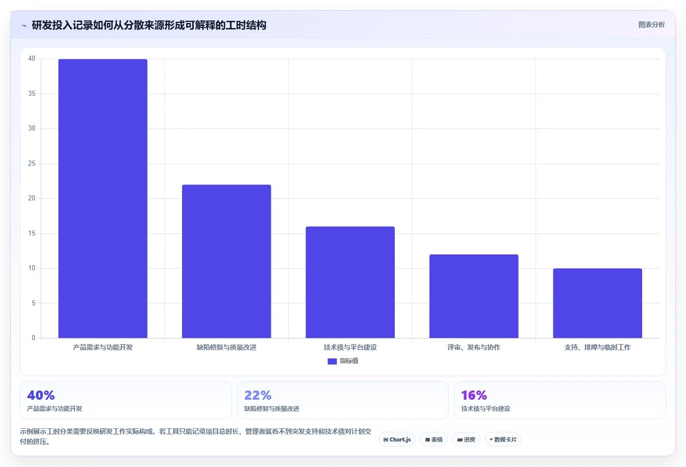Image resolution: width=686 pixels, height=467 pixels.
Task: Click the y-axis value 40
Action: [32, 59]
